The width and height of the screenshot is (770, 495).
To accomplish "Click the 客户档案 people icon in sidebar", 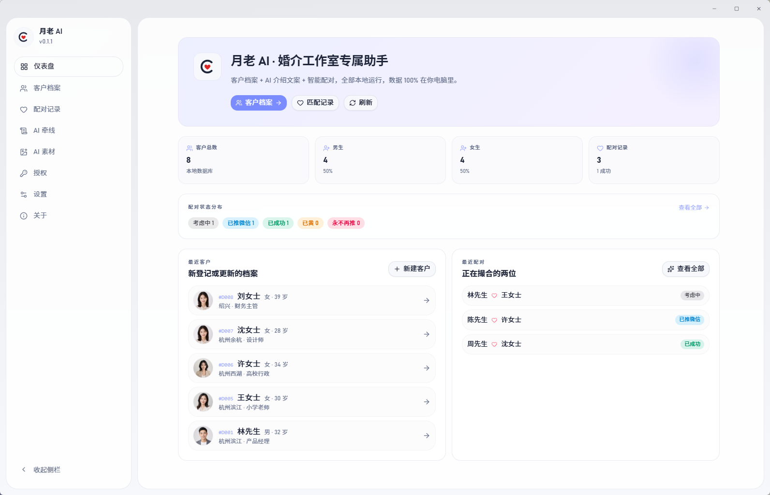I will click(x=24, y=88).
